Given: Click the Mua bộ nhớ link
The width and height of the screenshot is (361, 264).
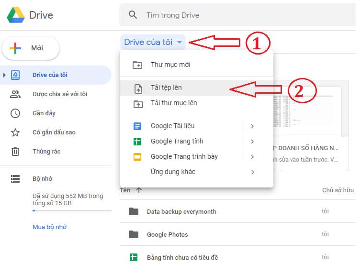Looking at the screenshot, I should (x=49, y=227).
